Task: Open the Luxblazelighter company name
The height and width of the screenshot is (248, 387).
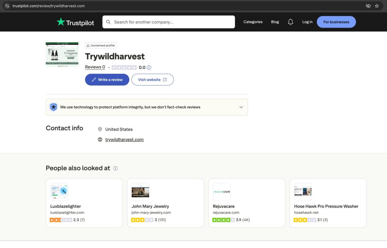Action: 66,206
